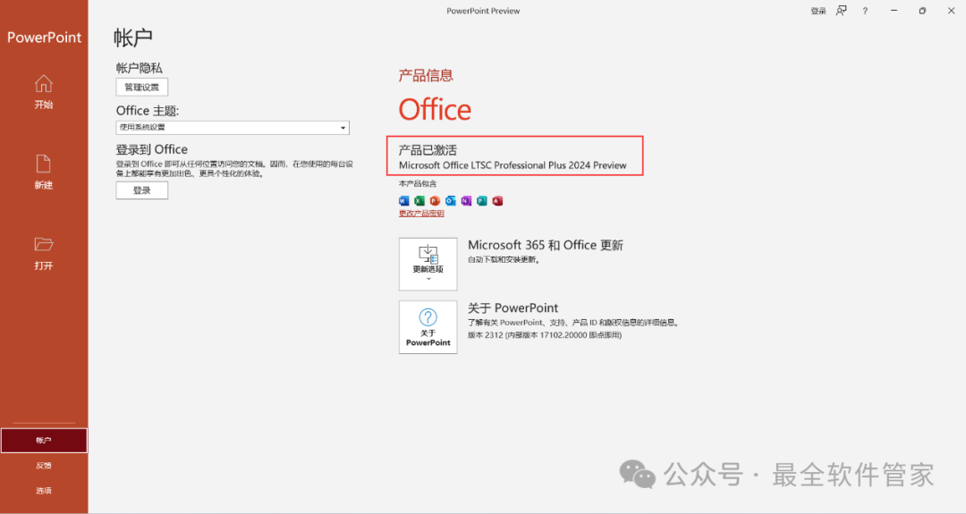The height and width of the screenshot is (514, 966).
Task: Click the 版本 2312 version text
Action: (x=545, y=335)
